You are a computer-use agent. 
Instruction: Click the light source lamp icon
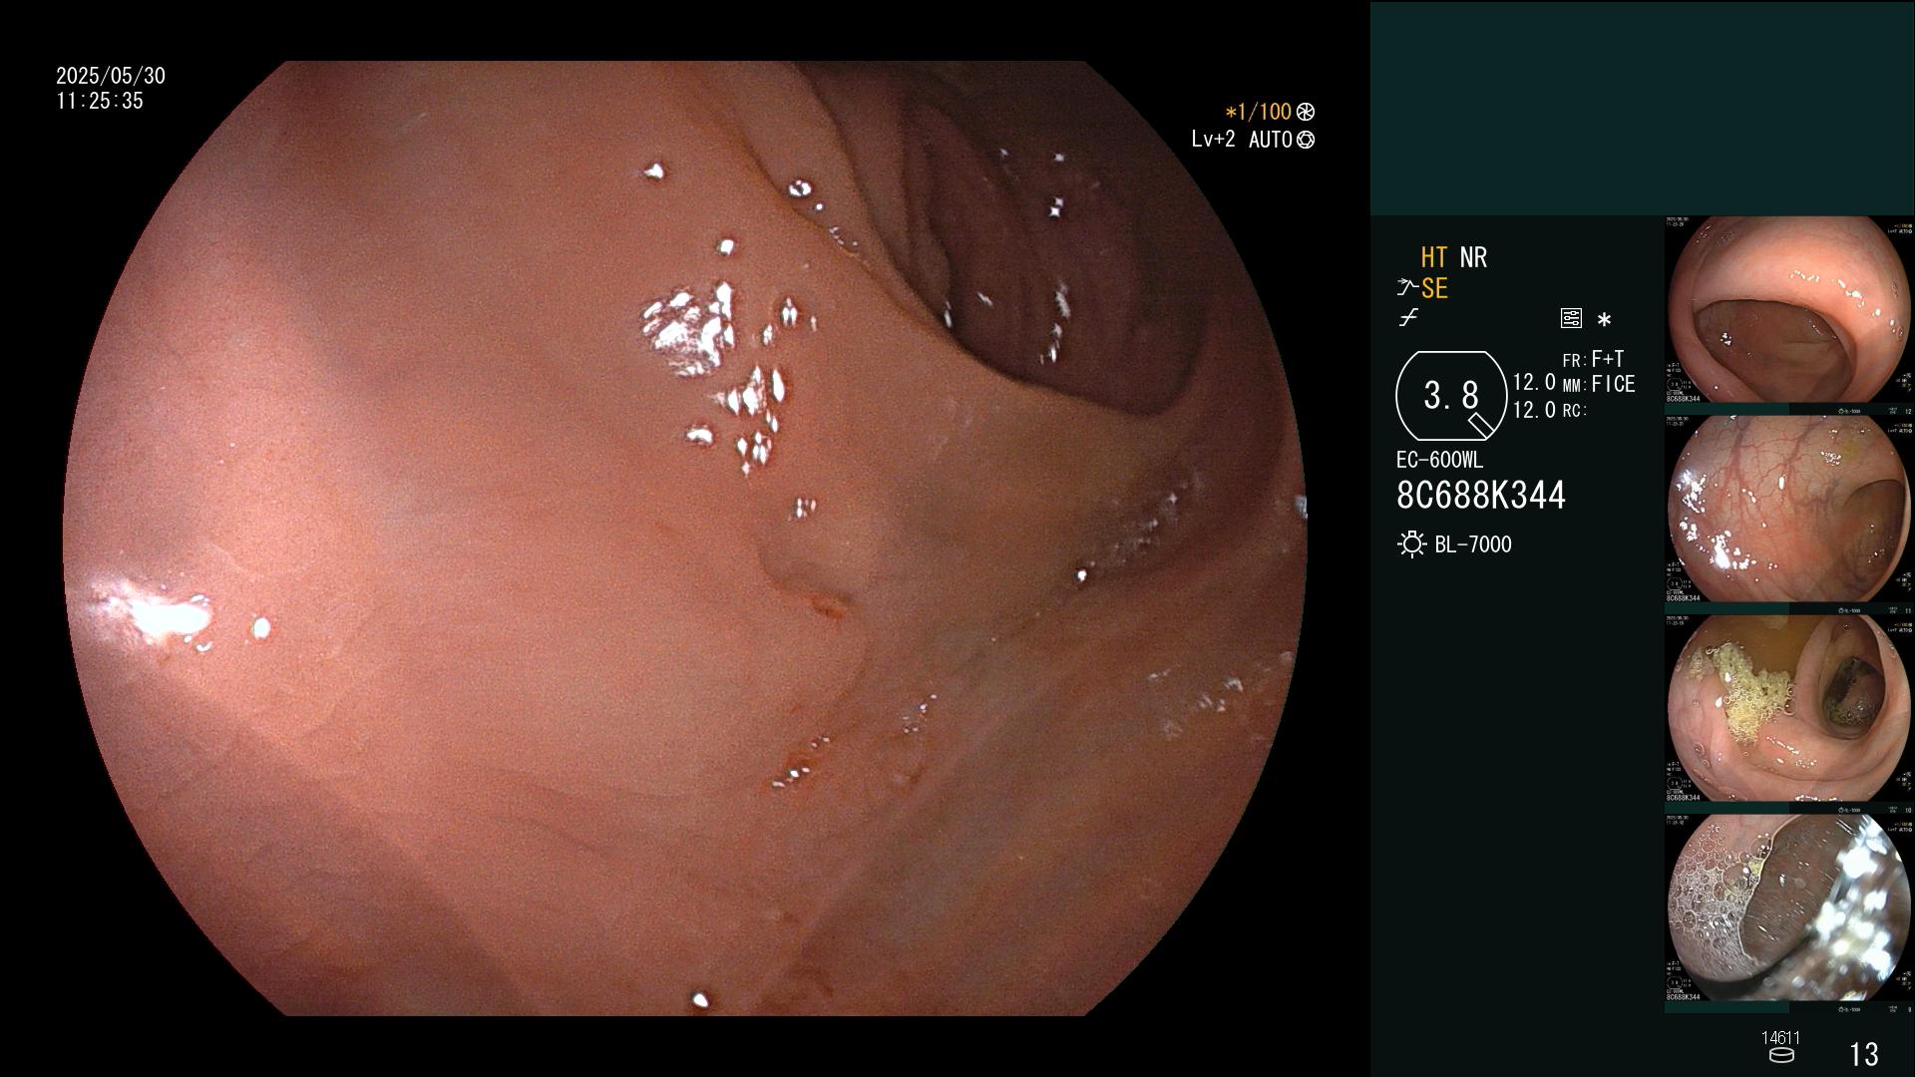point(1411,544)
